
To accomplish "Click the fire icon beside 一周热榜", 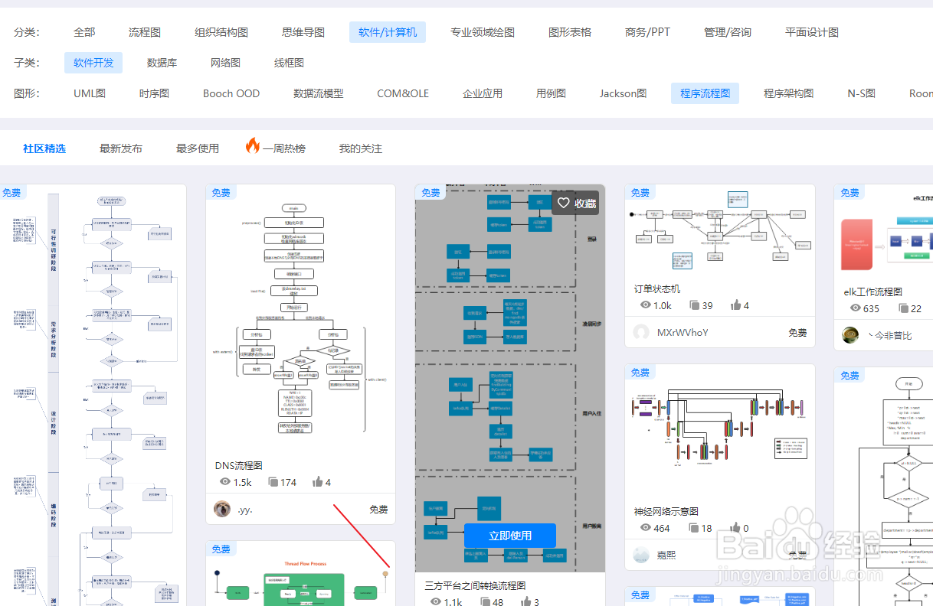I will [253, 147].
